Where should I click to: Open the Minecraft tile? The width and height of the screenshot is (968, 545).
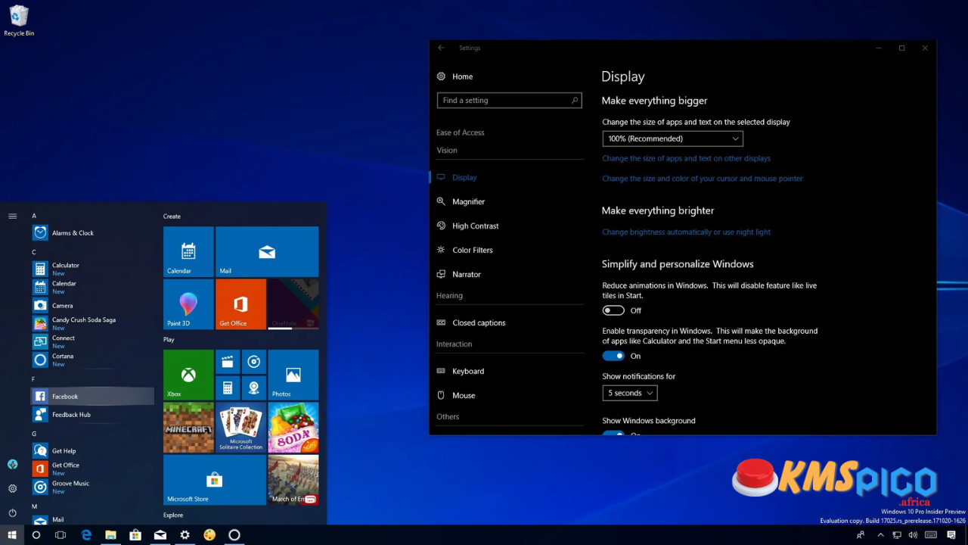pyautogui.click(x=188, y=427)
